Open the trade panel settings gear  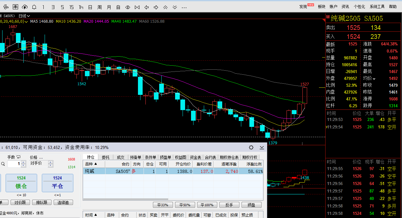pos(251,147)
